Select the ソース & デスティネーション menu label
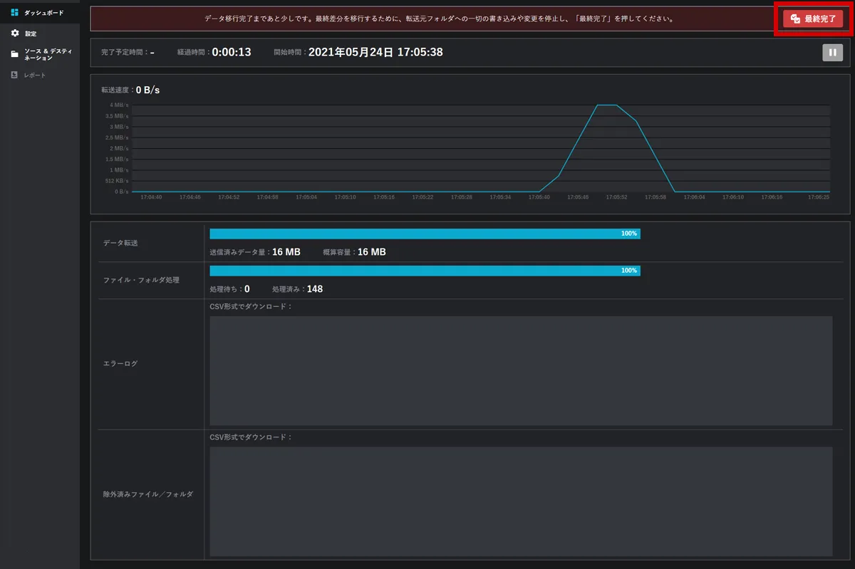Screen dimensions: 855x569 [x=48, y=54]
